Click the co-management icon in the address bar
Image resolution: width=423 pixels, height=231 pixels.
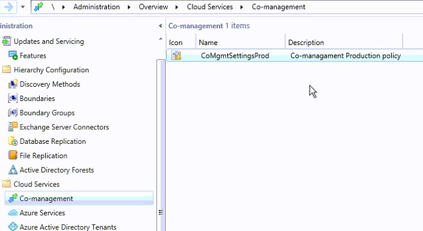(39, 7)
